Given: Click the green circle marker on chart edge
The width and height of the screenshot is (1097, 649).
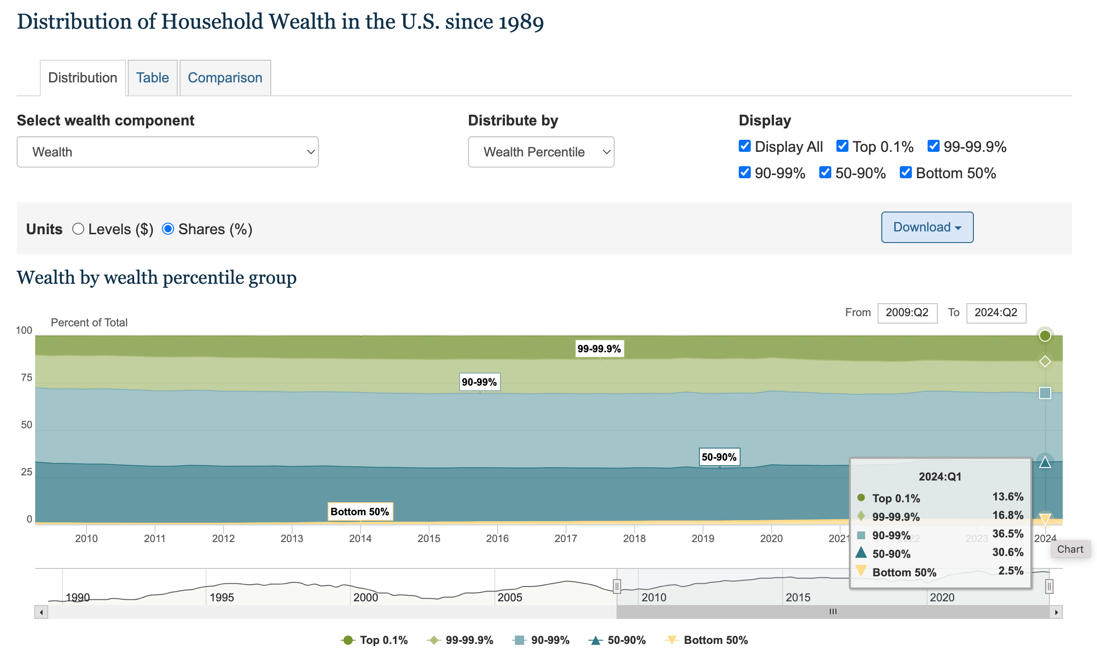Looking at the screenshot, I should click(1045, 336).
